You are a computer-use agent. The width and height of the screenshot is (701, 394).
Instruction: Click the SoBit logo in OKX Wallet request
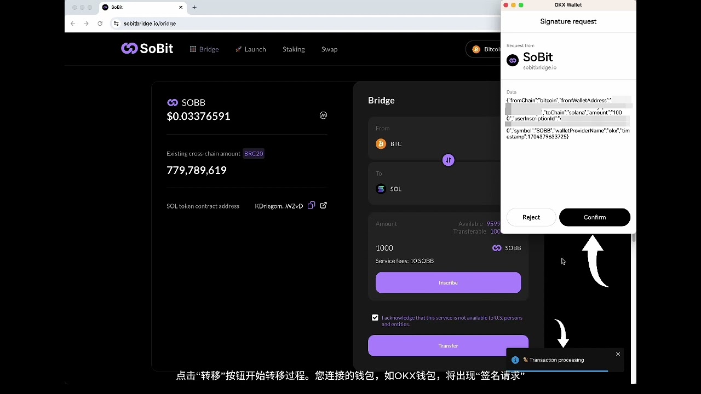[513, 60]
